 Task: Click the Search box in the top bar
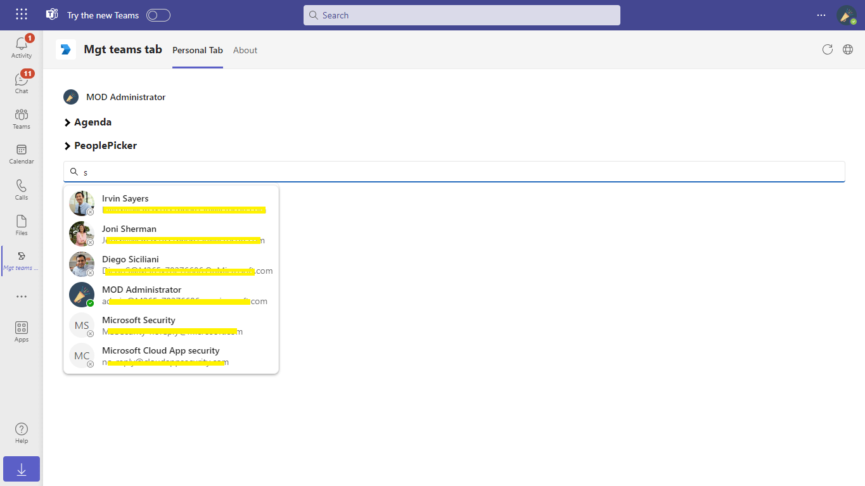click(462, 15)
